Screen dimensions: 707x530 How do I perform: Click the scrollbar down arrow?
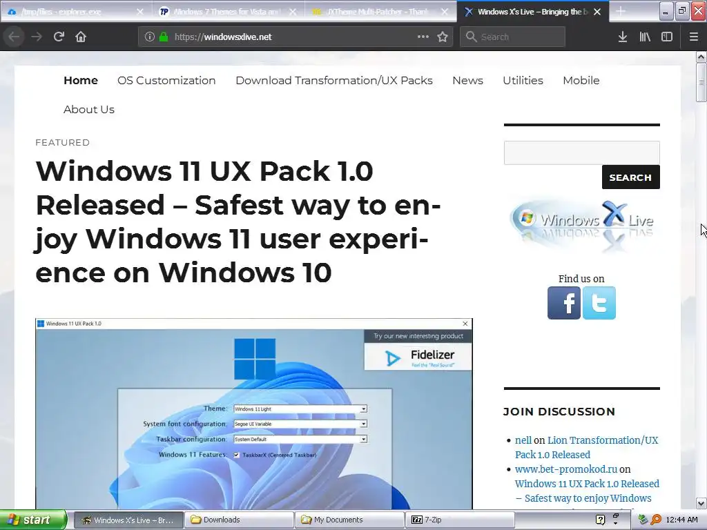pyautogui.click(x=701, y=503)
